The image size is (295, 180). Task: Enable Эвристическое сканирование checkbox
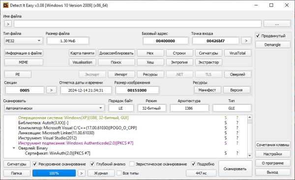[132, 164]
